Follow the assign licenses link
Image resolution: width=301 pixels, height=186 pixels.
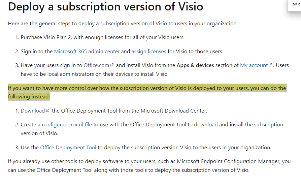[x=149, y=52]
